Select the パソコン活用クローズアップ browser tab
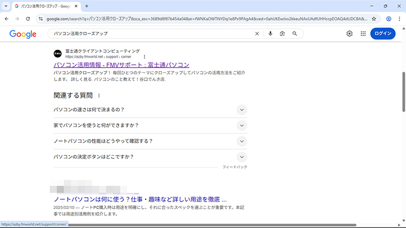The image size is (406, 228). 46,6
